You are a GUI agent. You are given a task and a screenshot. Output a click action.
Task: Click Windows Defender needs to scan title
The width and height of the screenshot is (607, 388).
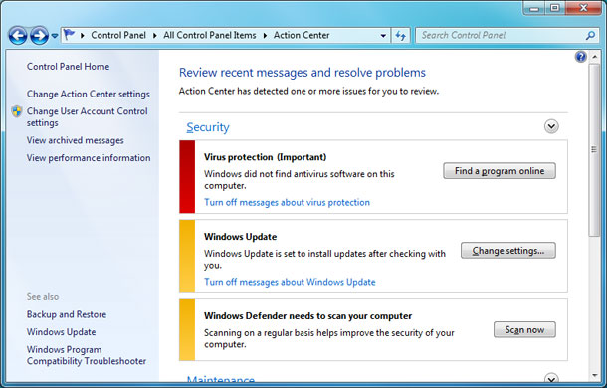pos(307,316)
